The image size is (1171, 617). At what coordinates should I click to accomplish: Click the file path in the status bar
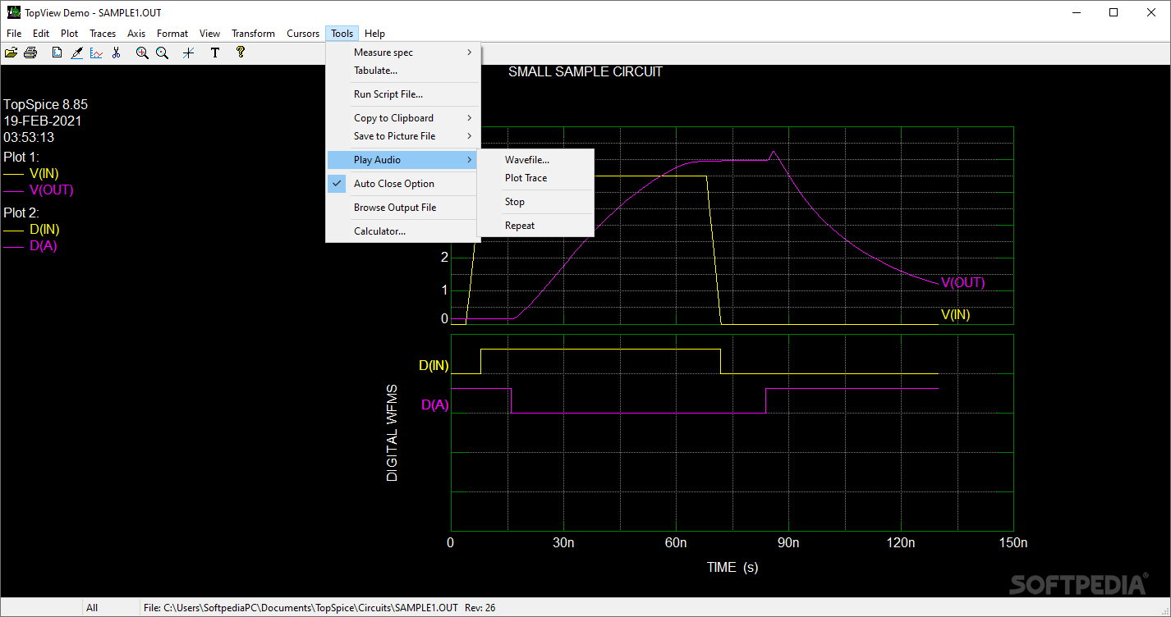coord(301,608)
